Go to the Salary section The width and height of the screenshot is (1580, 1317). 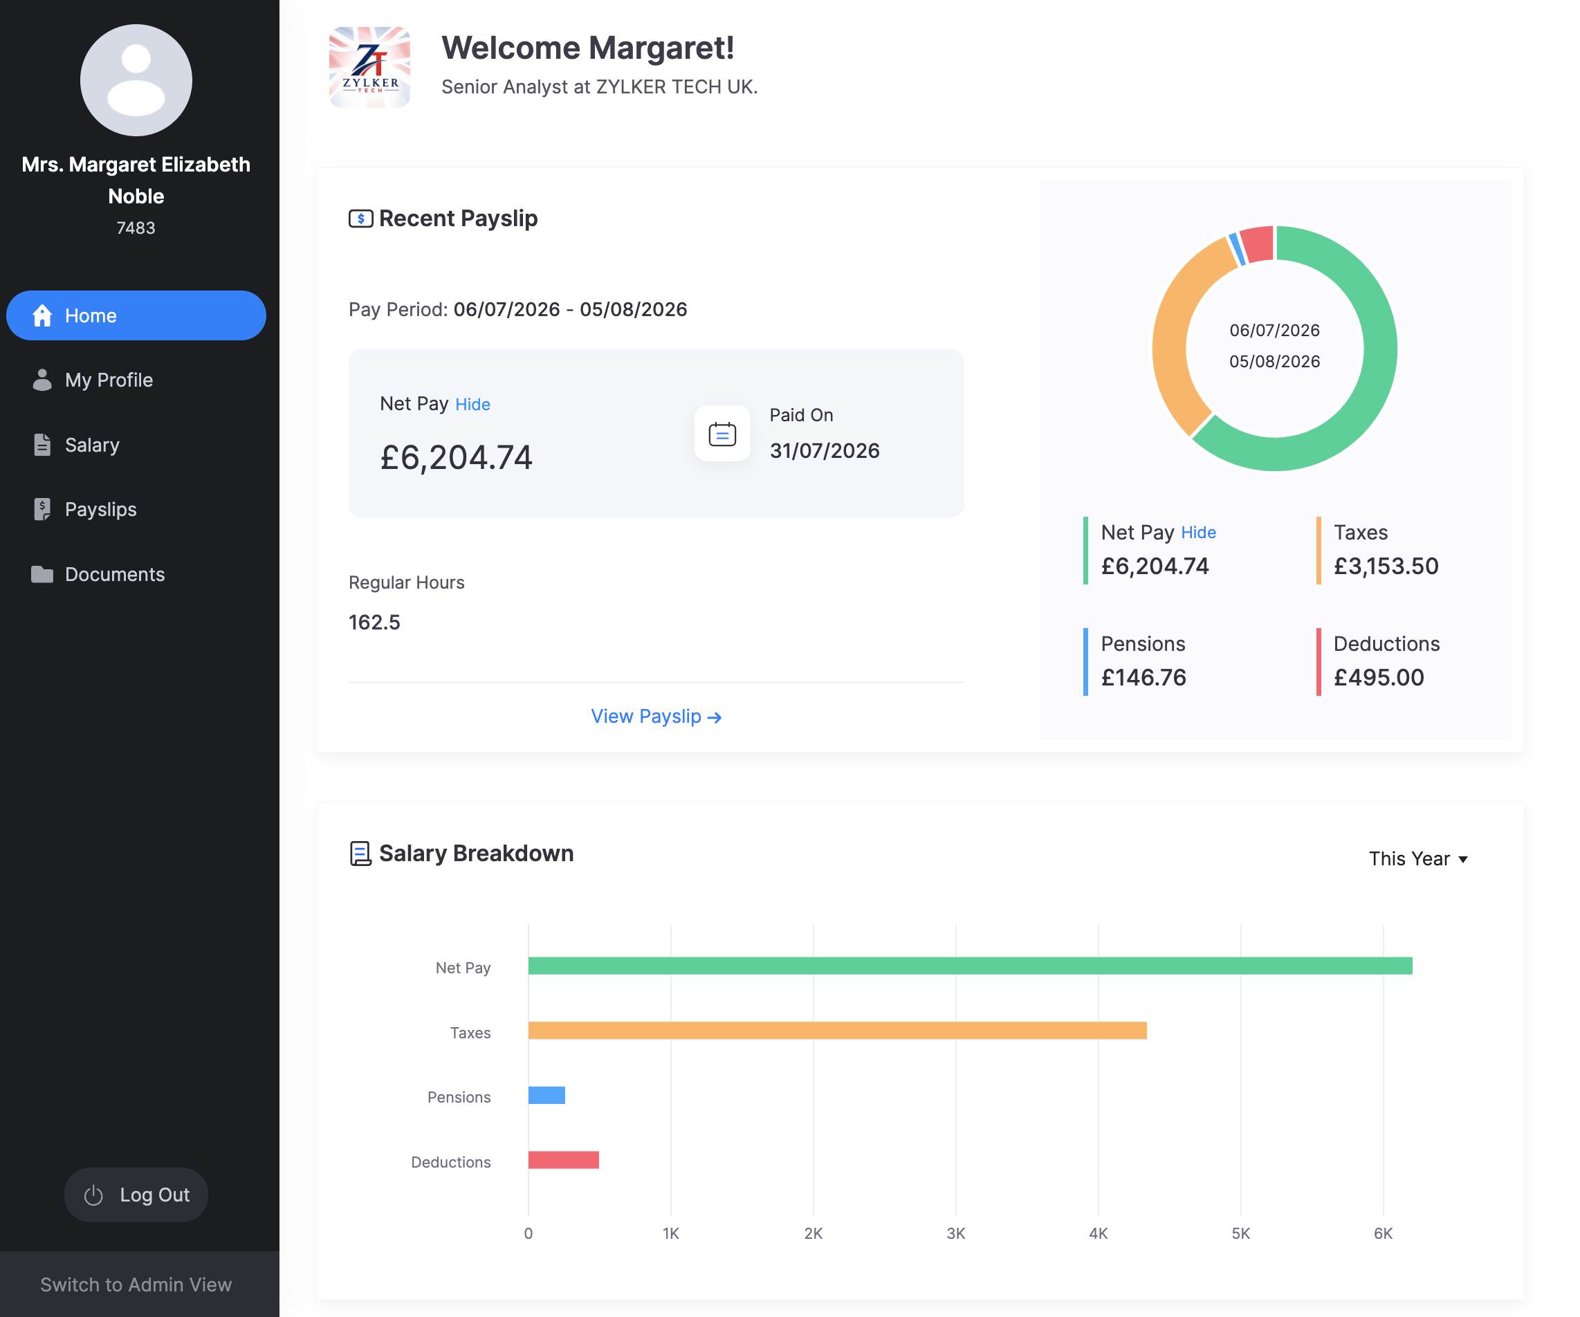(136, 445)
